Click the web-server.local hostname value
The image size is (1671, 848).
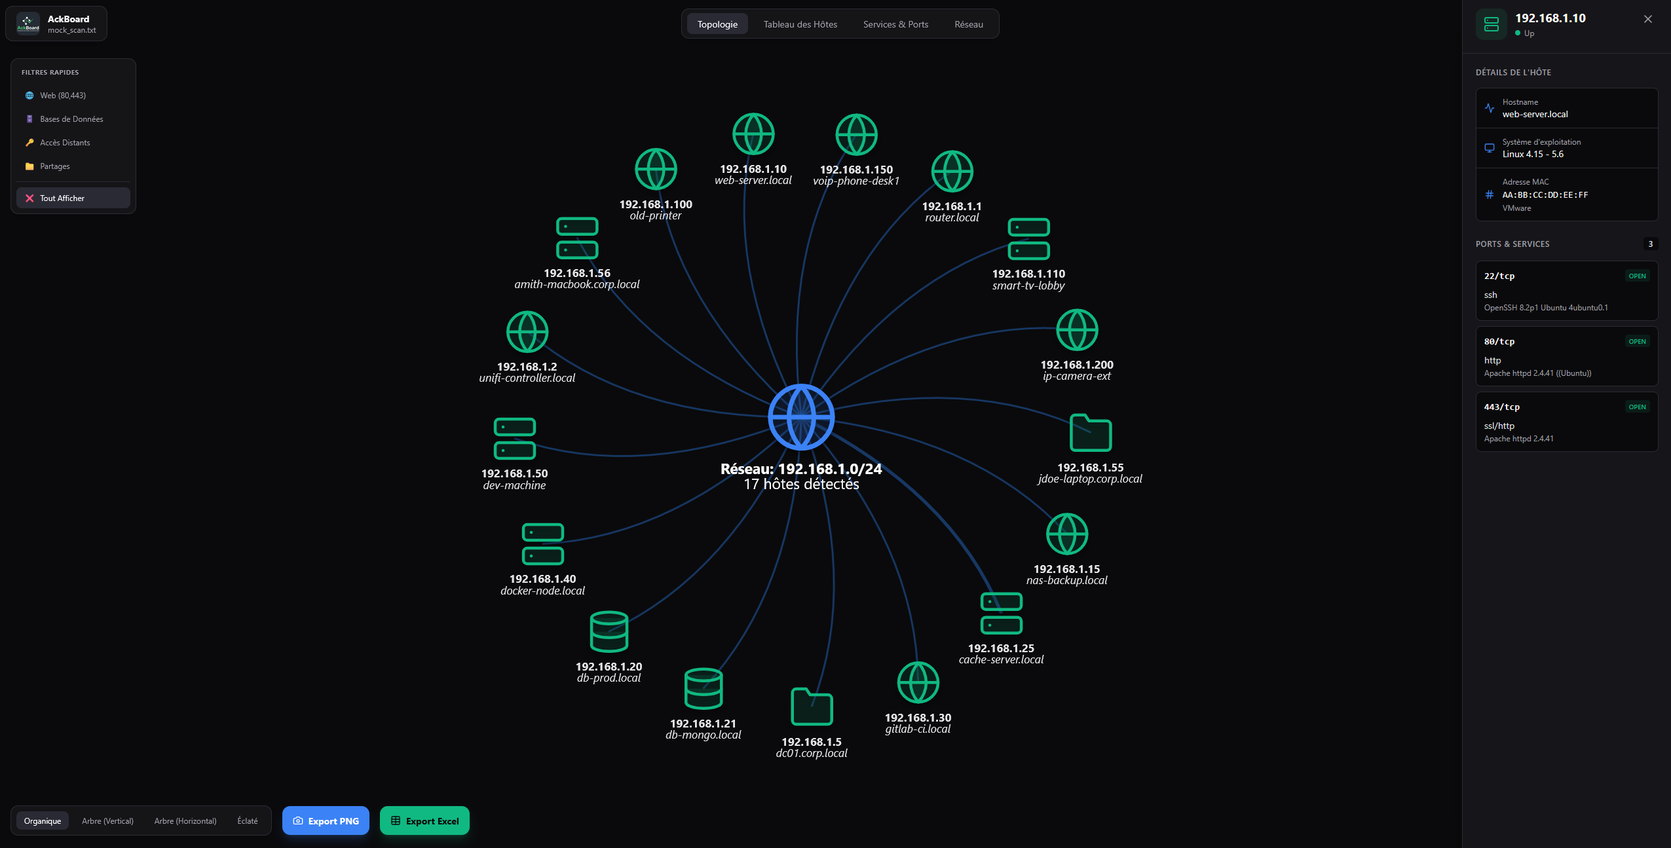click(x=1535, y=115)
